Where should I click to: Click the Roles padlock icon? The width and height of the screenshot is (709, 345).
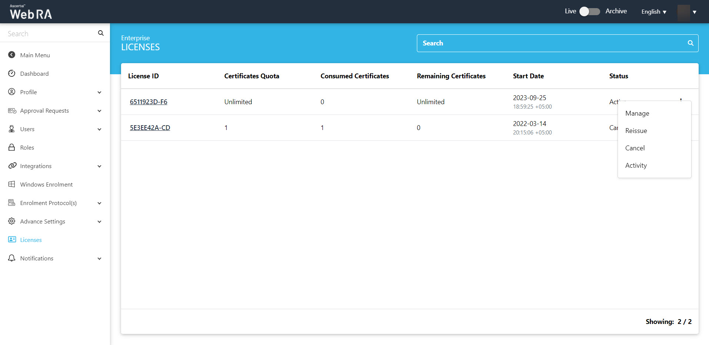coord(12,147)
